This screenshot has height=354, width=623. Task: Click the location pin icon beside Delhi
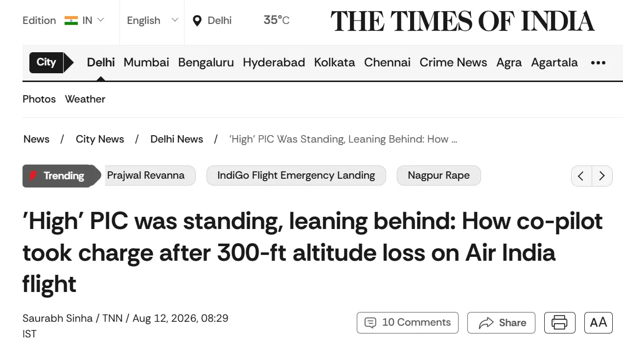(x=197, y=21)
